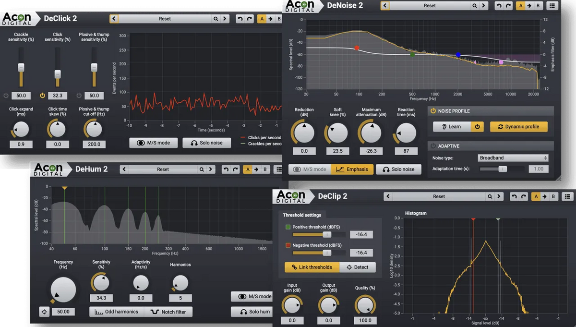Open the Noise type Broadband dropdown
This screenshot has width=576, height=327.
(513, 158)
